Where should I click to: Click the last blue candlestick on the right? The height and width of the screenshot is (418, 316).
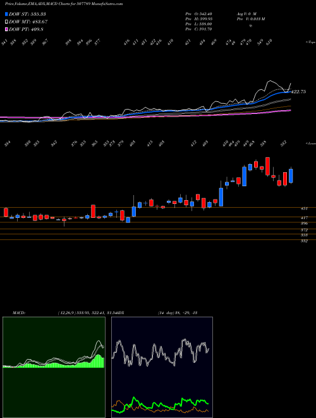pyautogui.click(x=291, y=175)
